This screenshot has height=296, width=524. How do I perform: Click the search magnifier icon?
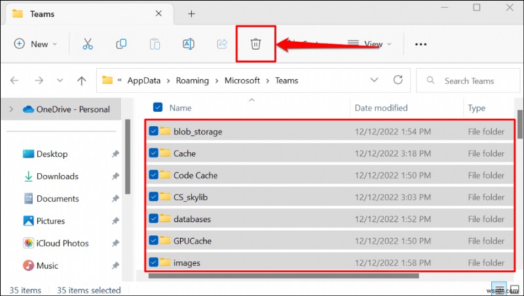[431, 80]
